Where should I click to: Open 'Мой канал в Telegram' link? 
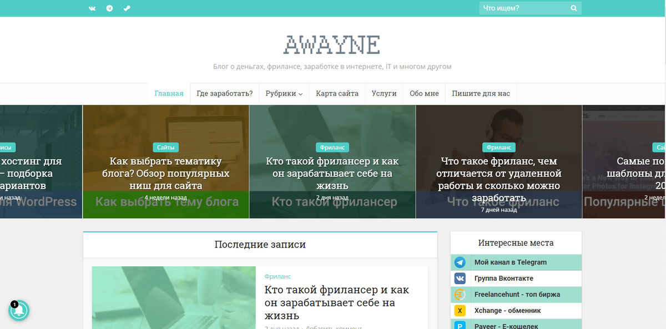tap(511, 262)
